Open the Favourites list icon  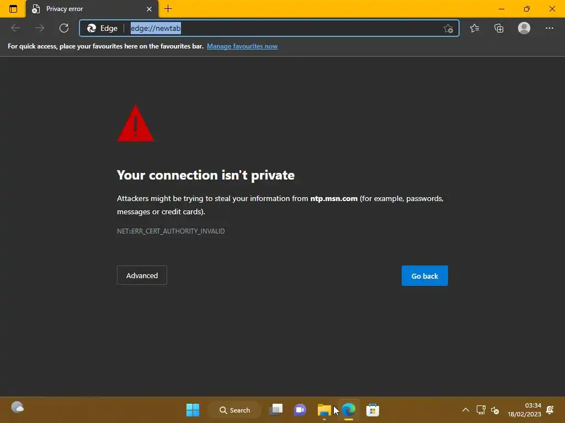pyautogui.click(x=475, y=28)
